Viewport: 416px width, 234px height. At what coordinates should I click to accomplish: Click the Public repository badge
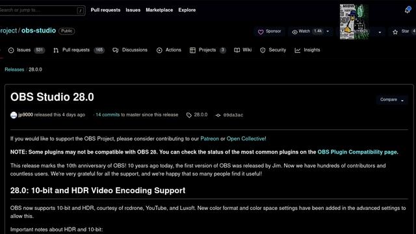(66, 31)
